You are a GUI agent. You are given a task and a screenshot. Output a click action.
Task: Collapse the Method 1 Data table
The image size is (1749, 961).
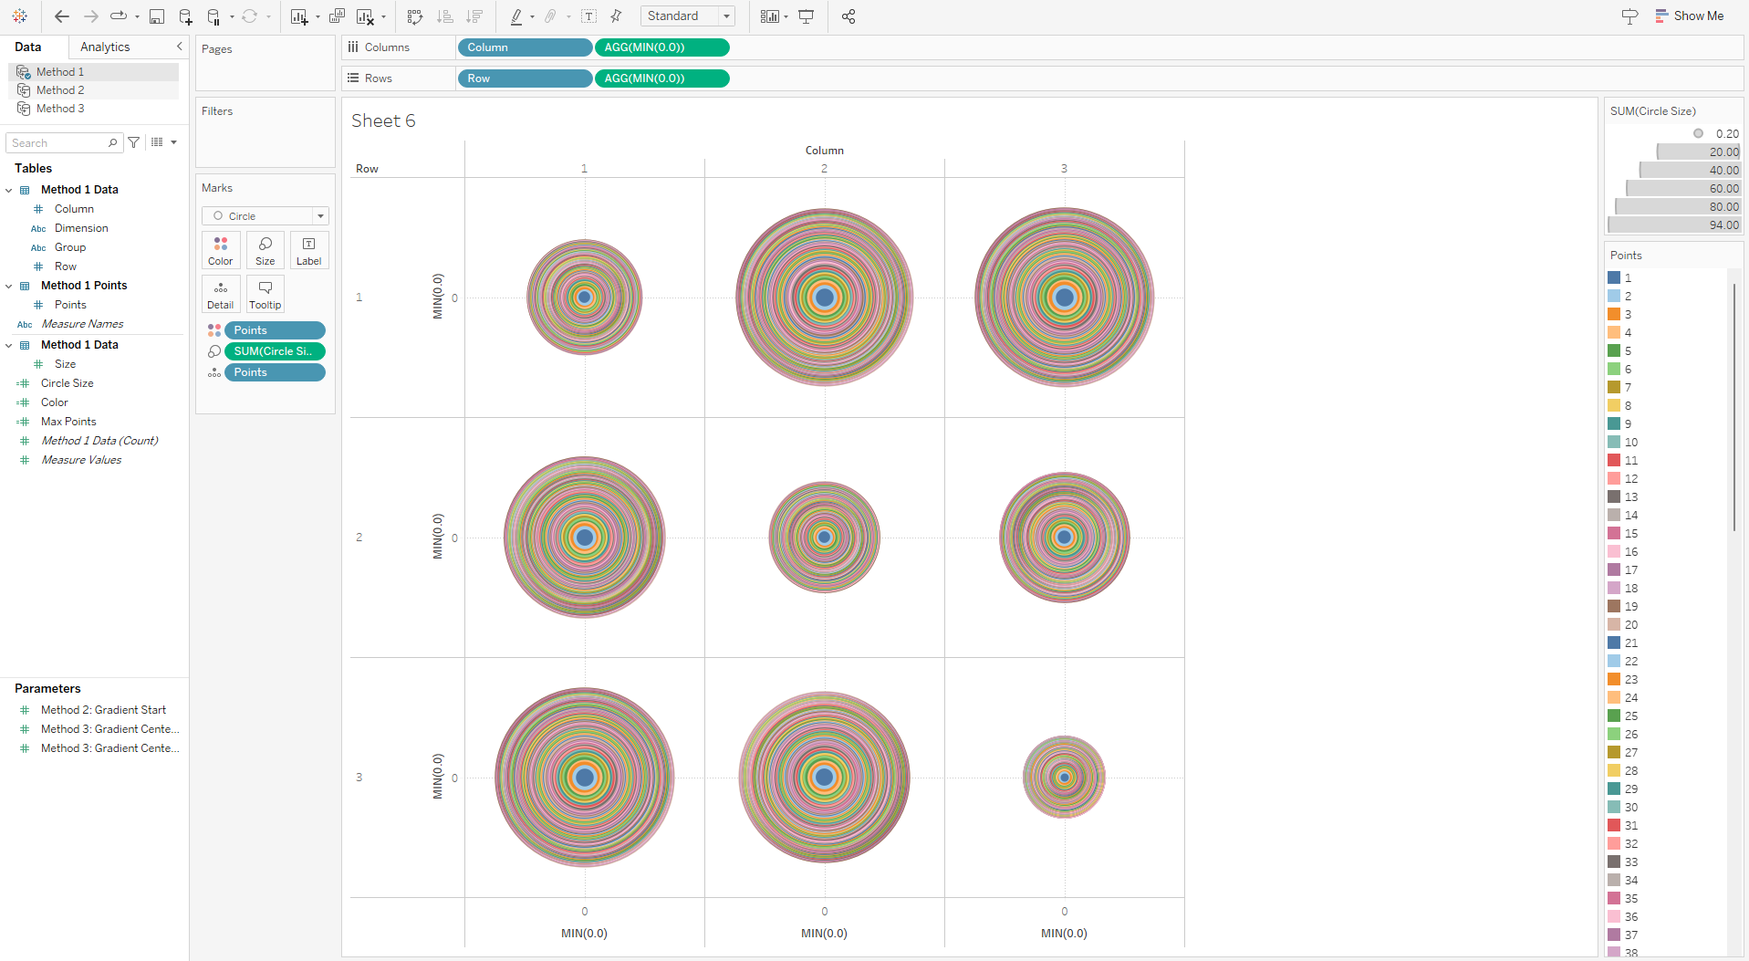(x=9, y=189)
